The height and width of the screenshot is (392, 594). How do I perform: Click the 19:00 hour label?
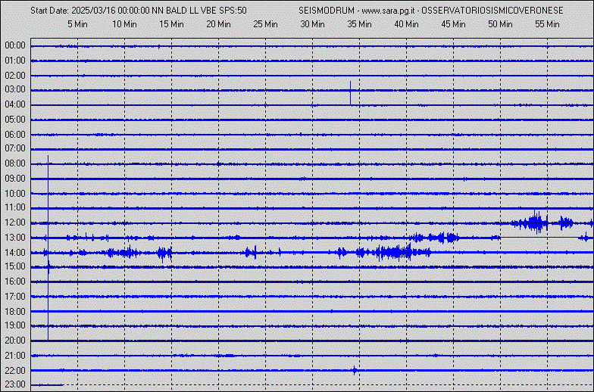(x=15, y=325)
